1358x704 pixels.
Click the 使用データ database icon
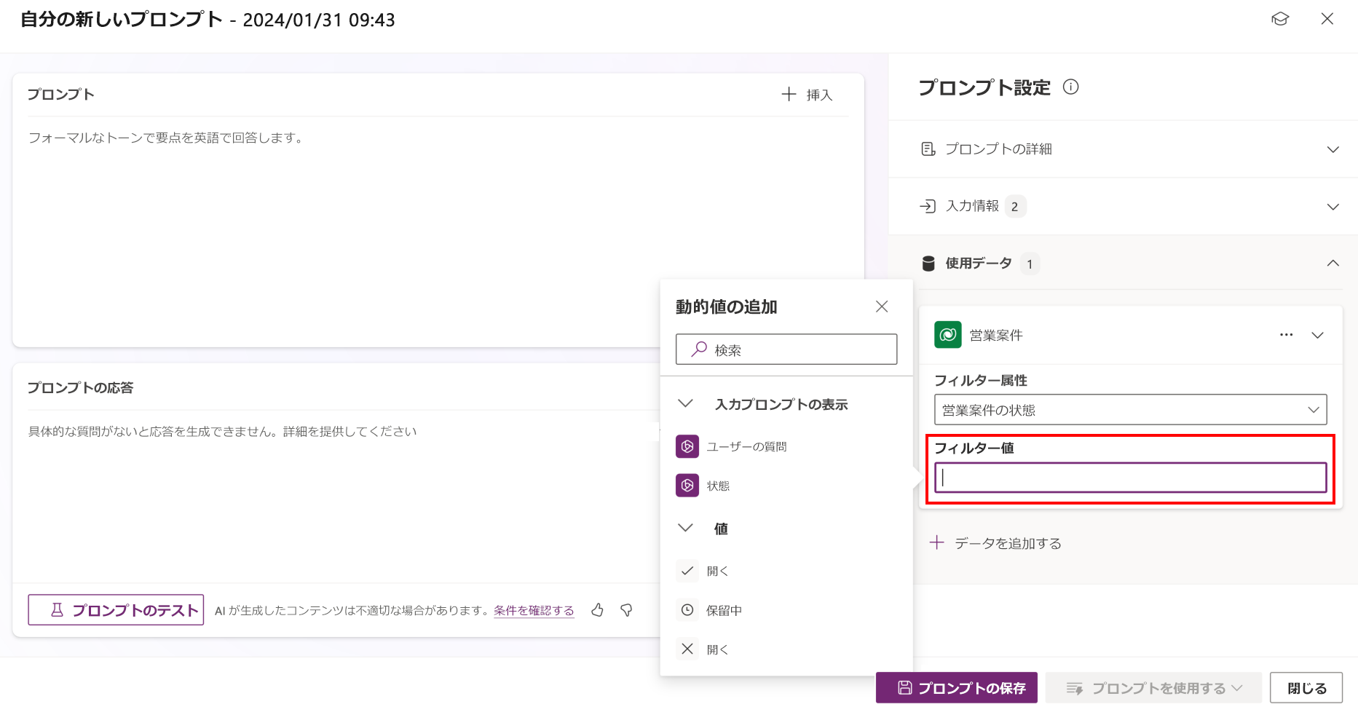(x=928, y=264)
